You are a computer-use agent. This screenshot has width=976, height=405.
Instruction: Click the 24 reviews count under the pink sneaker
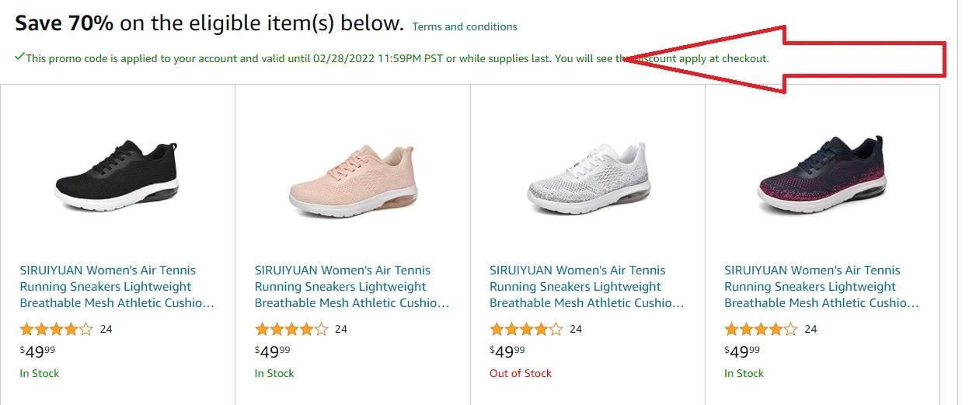coord(341,329)
